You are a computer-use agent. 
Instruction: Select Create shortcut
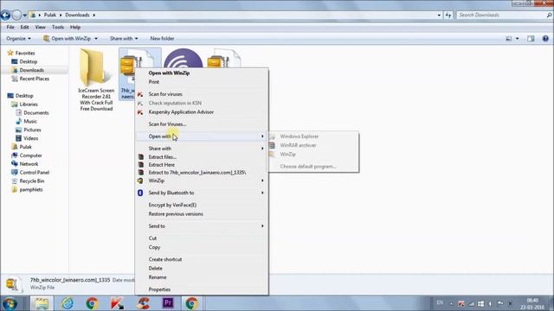(x=202, y=259)
